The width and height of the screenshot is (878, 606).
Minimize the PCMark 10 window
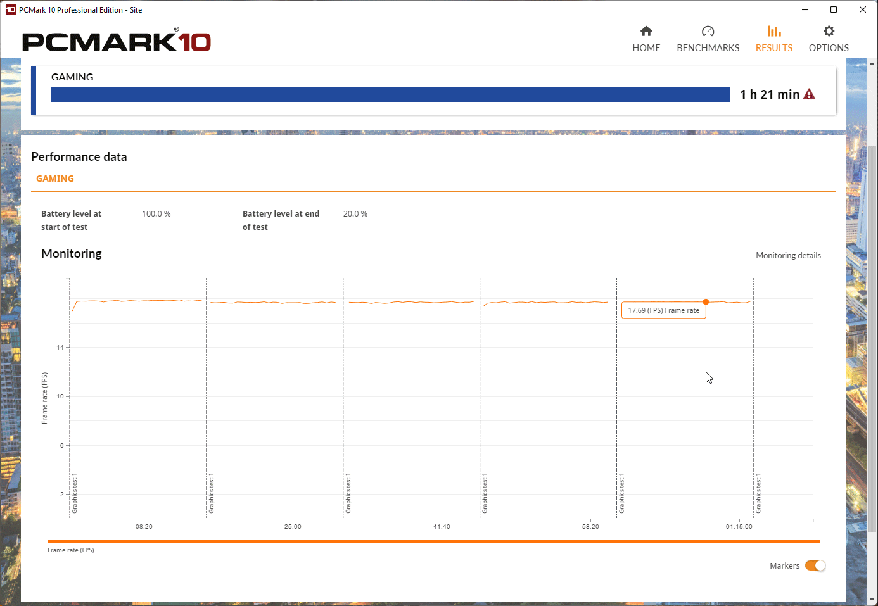click(805, 9)
